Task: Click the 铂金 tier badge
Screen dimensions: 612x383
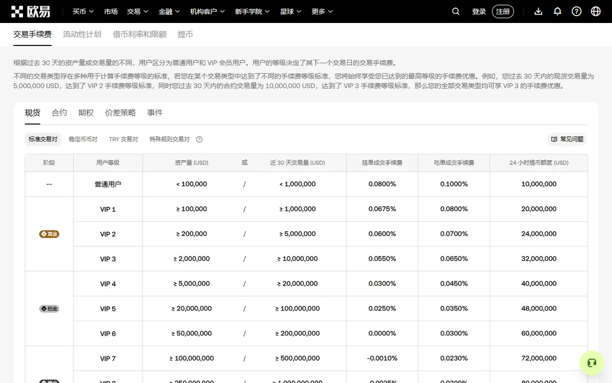Action: [49, 308]
